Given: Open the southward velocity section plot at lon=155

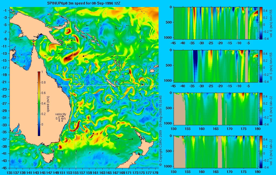Looking at the screenshot, I should (216, 66).
